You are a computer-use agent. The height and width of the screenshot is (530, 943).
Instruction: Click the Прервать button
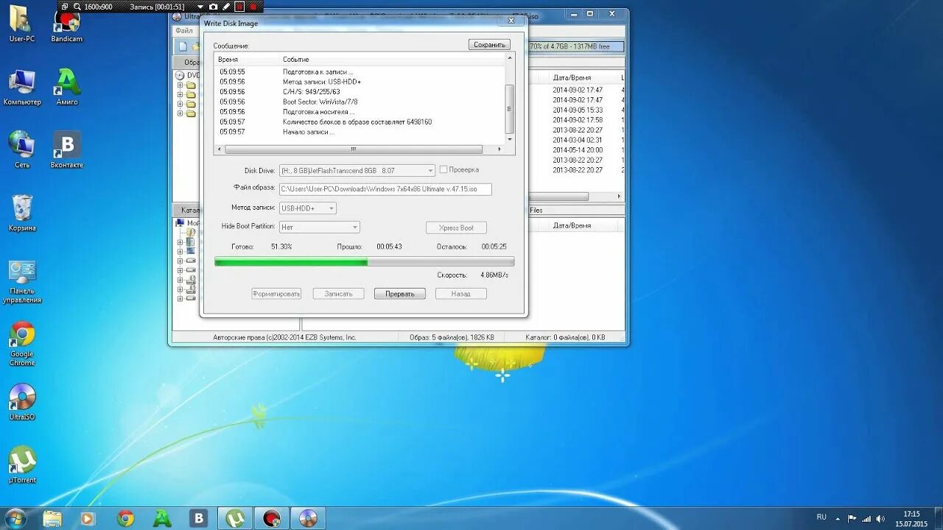pos(400,294)
